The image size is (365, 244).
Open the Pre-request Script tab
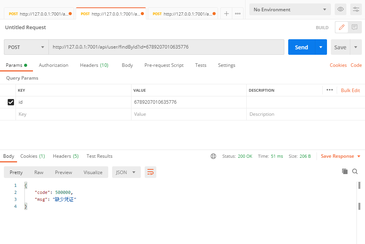click(x=164, y=65)
